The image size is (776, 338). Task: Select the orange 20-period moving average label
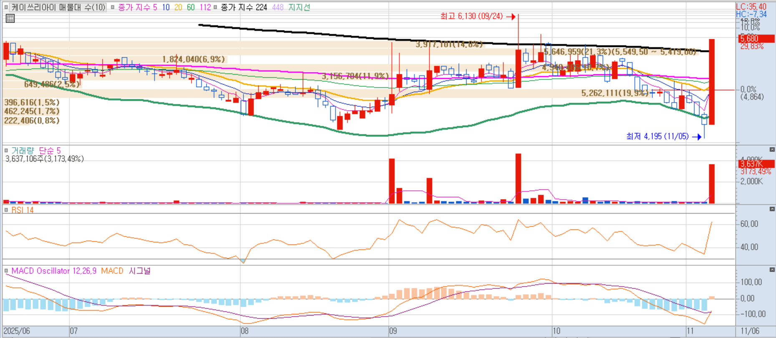point(178,7)
